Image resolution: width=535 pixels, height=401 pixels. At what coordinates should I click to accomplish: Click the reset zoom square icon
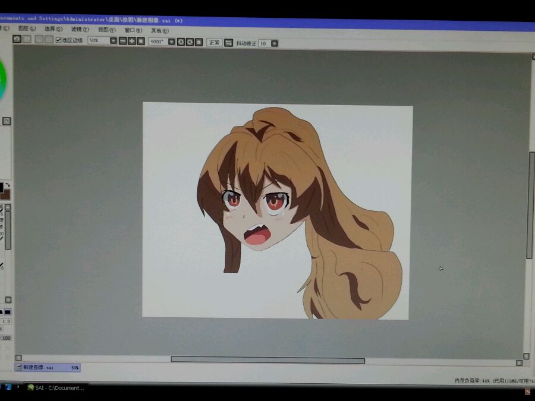click(140, 41)
